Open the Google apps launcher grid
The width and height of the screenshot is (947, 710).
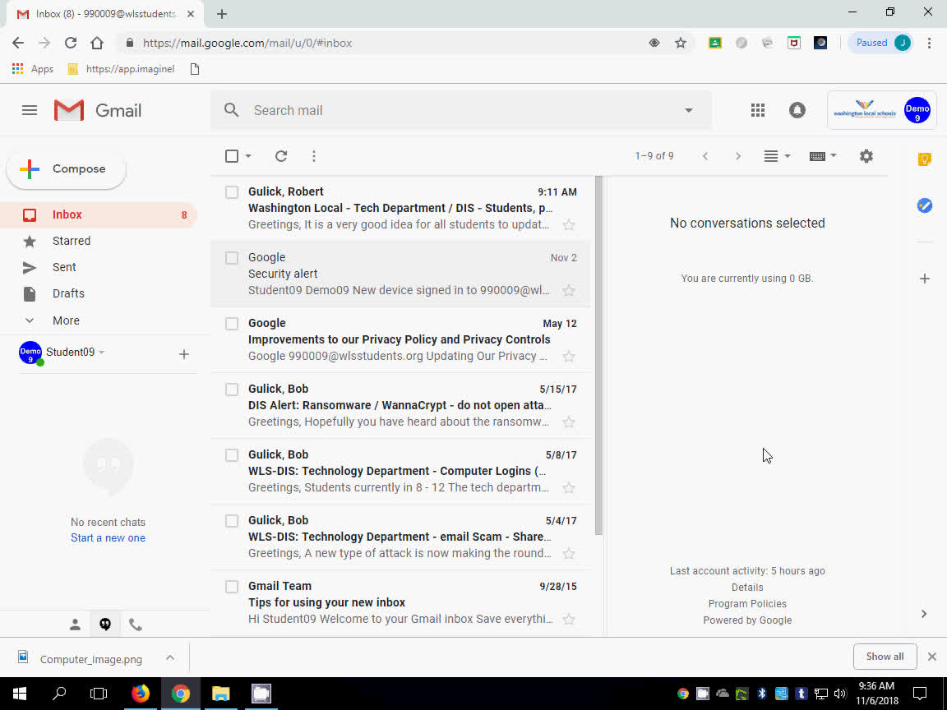(x=757, y=109)
